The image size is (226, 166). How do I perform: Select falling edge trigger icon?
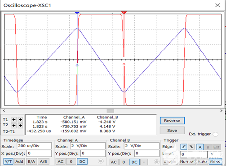click(191, 147)
